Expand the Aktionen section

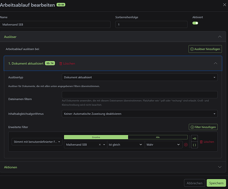click(219, 167)
